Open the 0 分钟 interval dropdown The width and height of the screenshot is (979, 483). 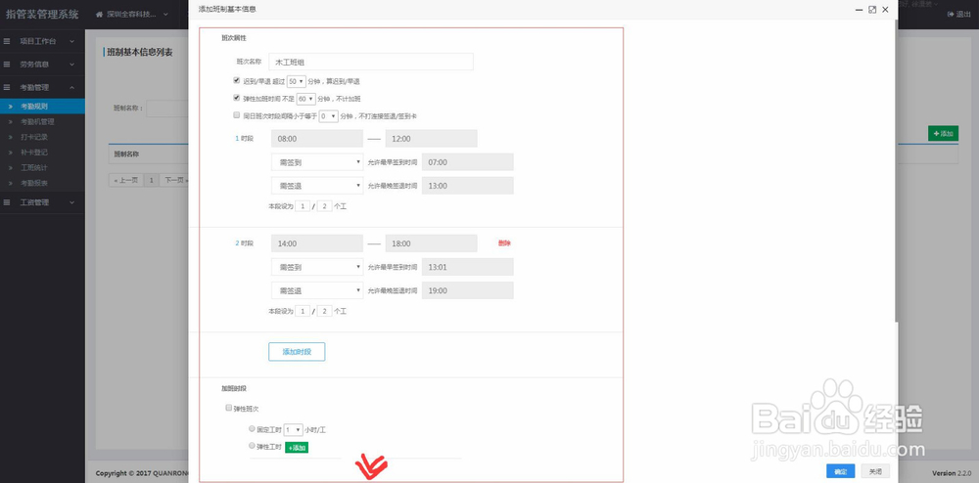click(x=328, y=116)
